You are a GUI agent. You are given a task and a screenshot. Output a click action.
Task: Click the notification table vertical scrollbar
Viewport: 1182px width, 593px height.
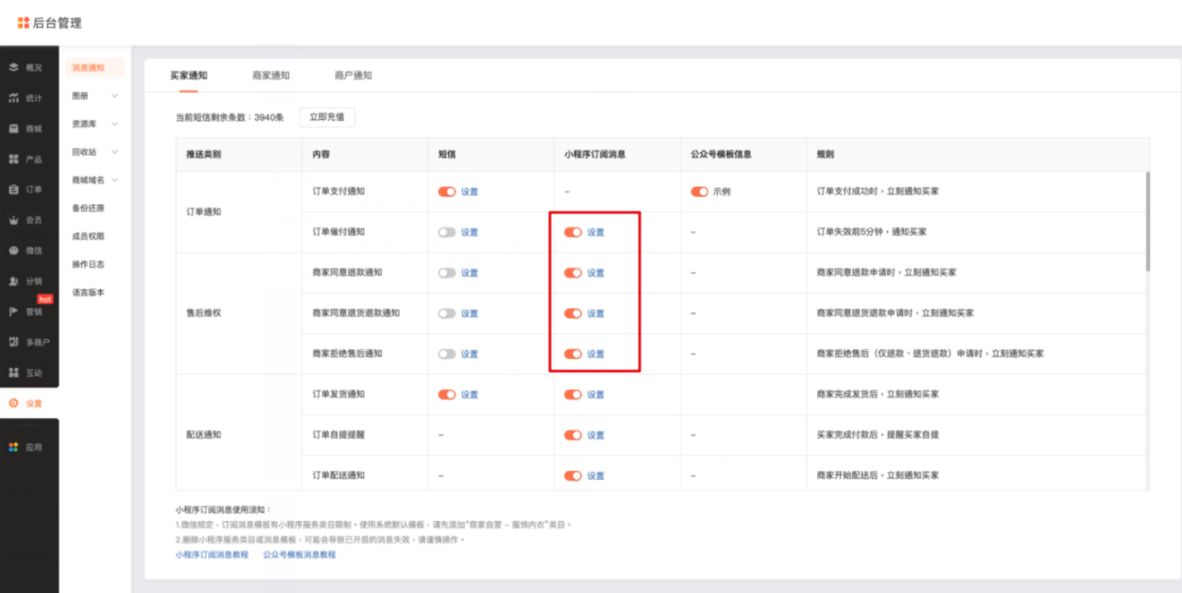point(1148,220)
